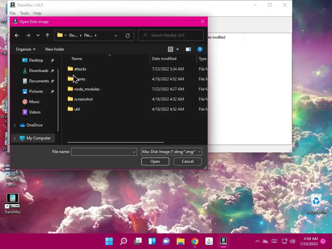Open Task View on taskbar
The image size is (332, 249).
point(137,241)
